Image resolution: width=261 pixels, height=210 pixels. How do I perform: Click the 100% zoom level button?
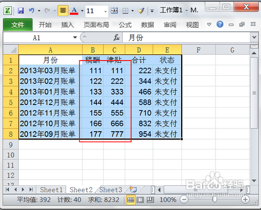pos(168,200)
